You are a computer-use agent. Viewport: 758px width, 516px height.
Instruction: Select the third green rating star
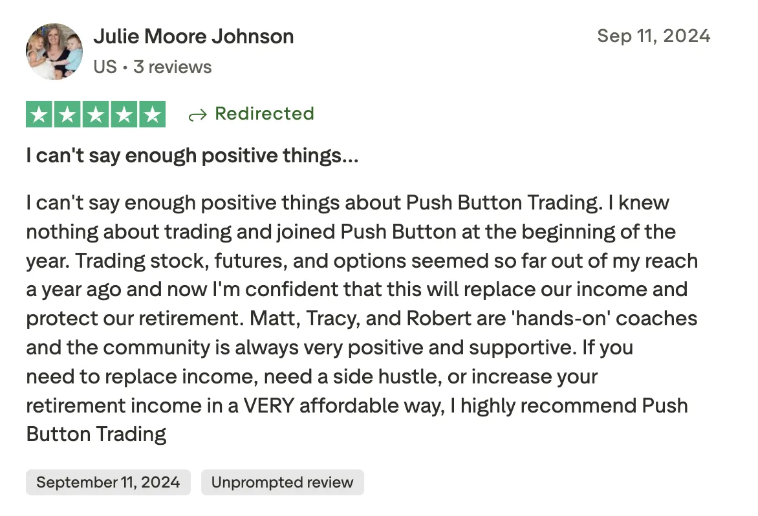tap(96, 114)
